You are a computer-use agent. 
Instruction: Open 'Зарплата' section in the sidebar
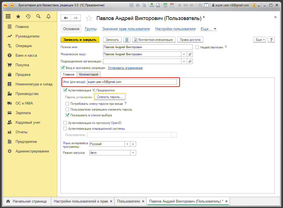click(x=23, y=113)
